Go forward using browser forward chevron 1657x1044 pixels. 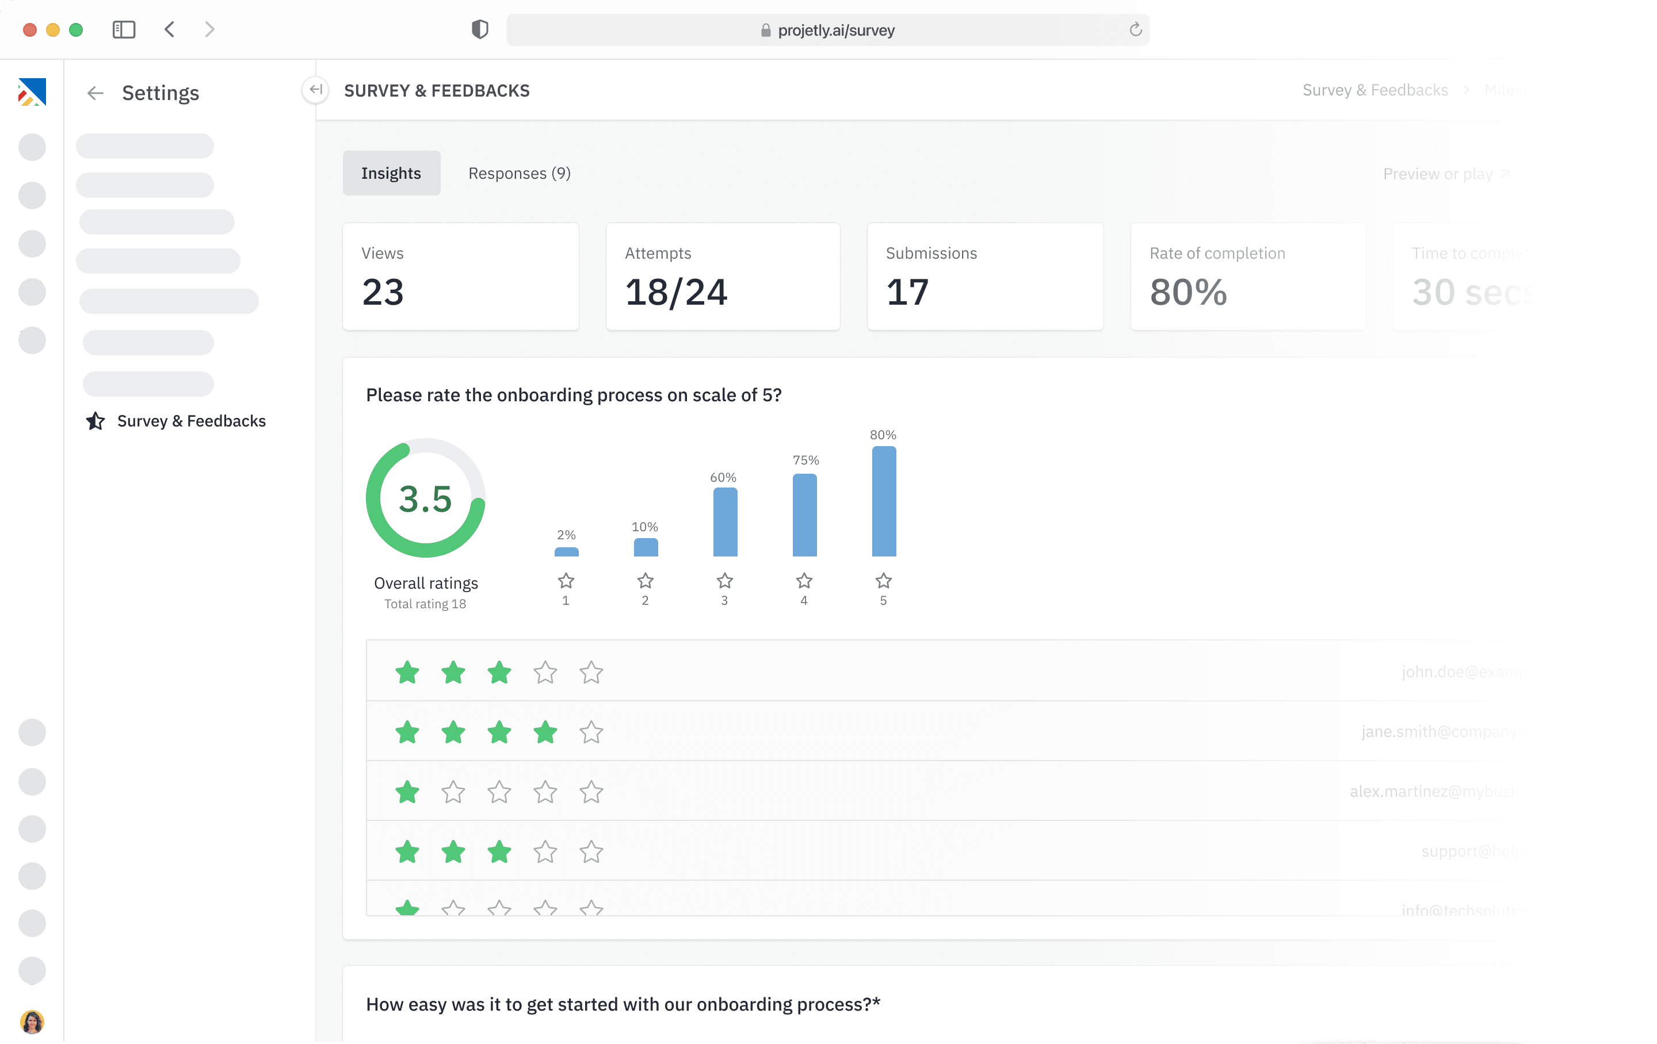210,29
